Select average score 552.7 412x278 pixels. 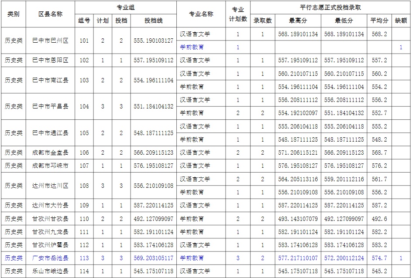tap(379, 113)
